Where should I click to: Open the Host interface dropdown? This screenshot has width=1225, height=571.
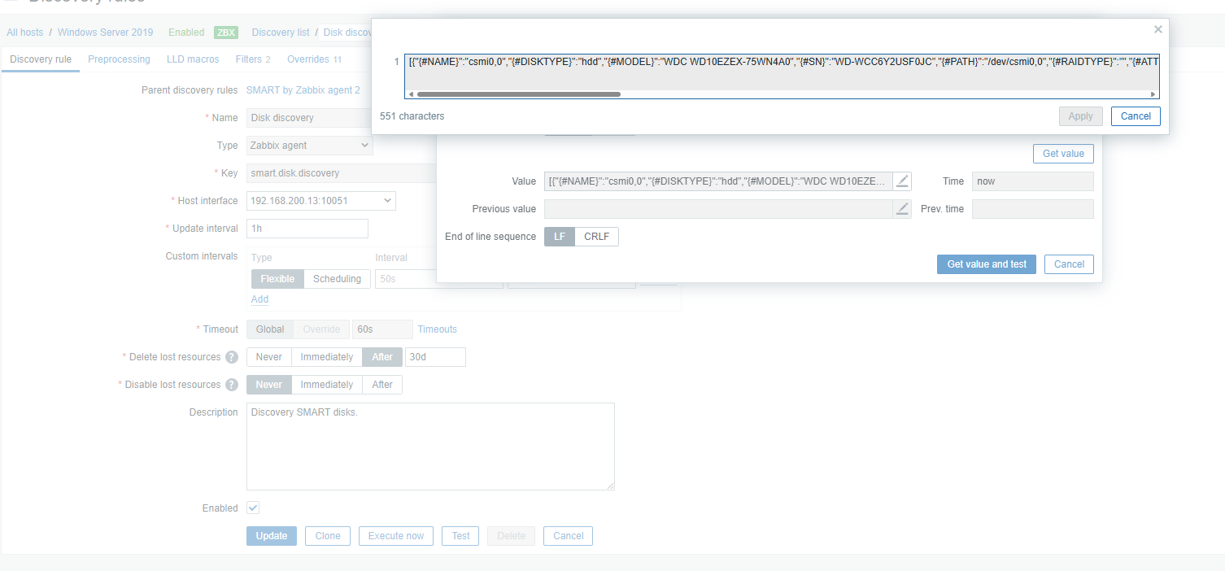(321, 201)
